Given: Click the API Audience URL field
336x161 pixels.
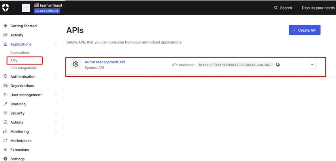Looking at the screenshot, I should [x=235, y=64].
